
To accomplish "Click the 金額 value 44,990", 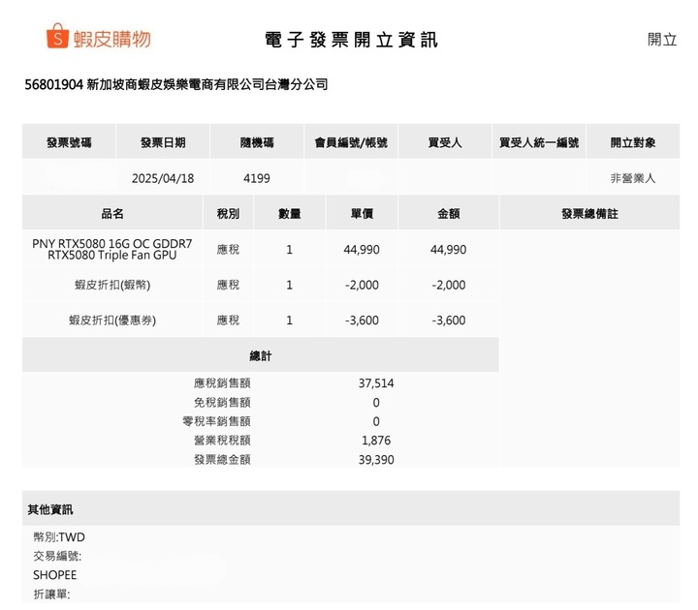I will (x=448, y=250).
